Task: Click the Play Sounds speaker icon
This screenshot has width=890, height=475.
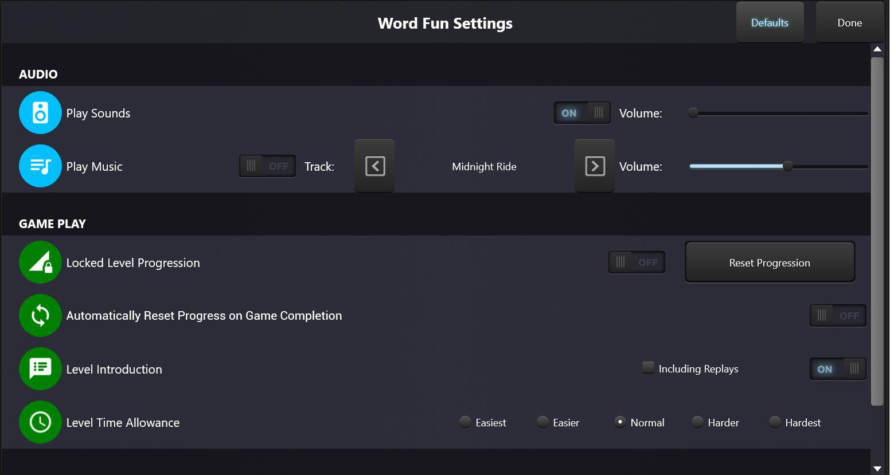Action: [40, 113]
